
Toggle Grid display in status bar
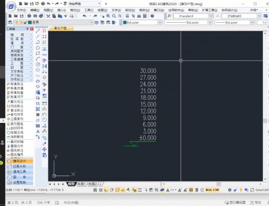[101, 190]
